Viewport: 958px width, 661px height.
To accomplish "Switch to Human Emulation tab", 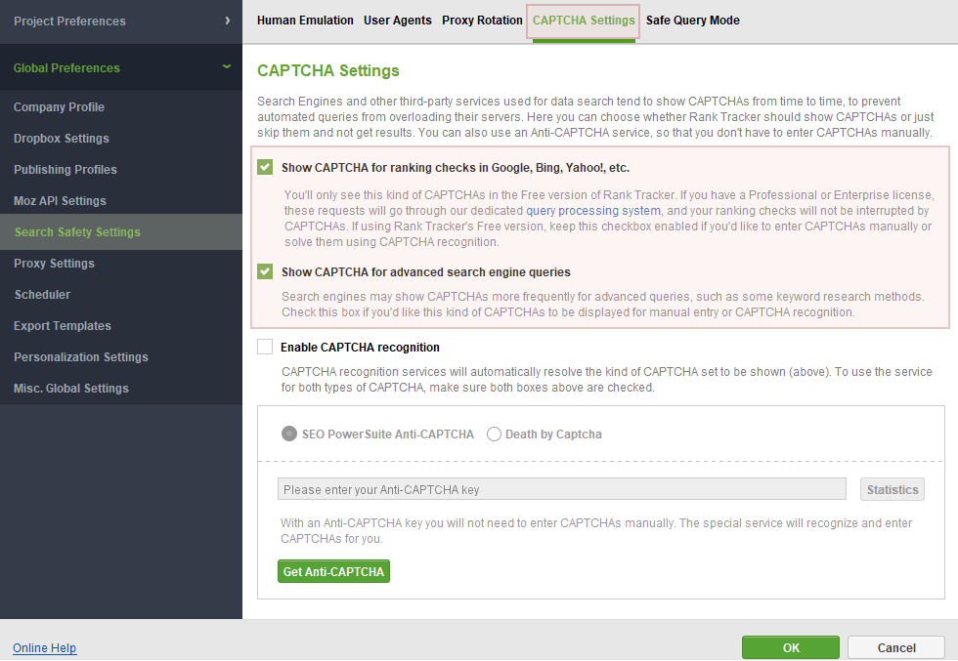I will click(x=305, y=21).
